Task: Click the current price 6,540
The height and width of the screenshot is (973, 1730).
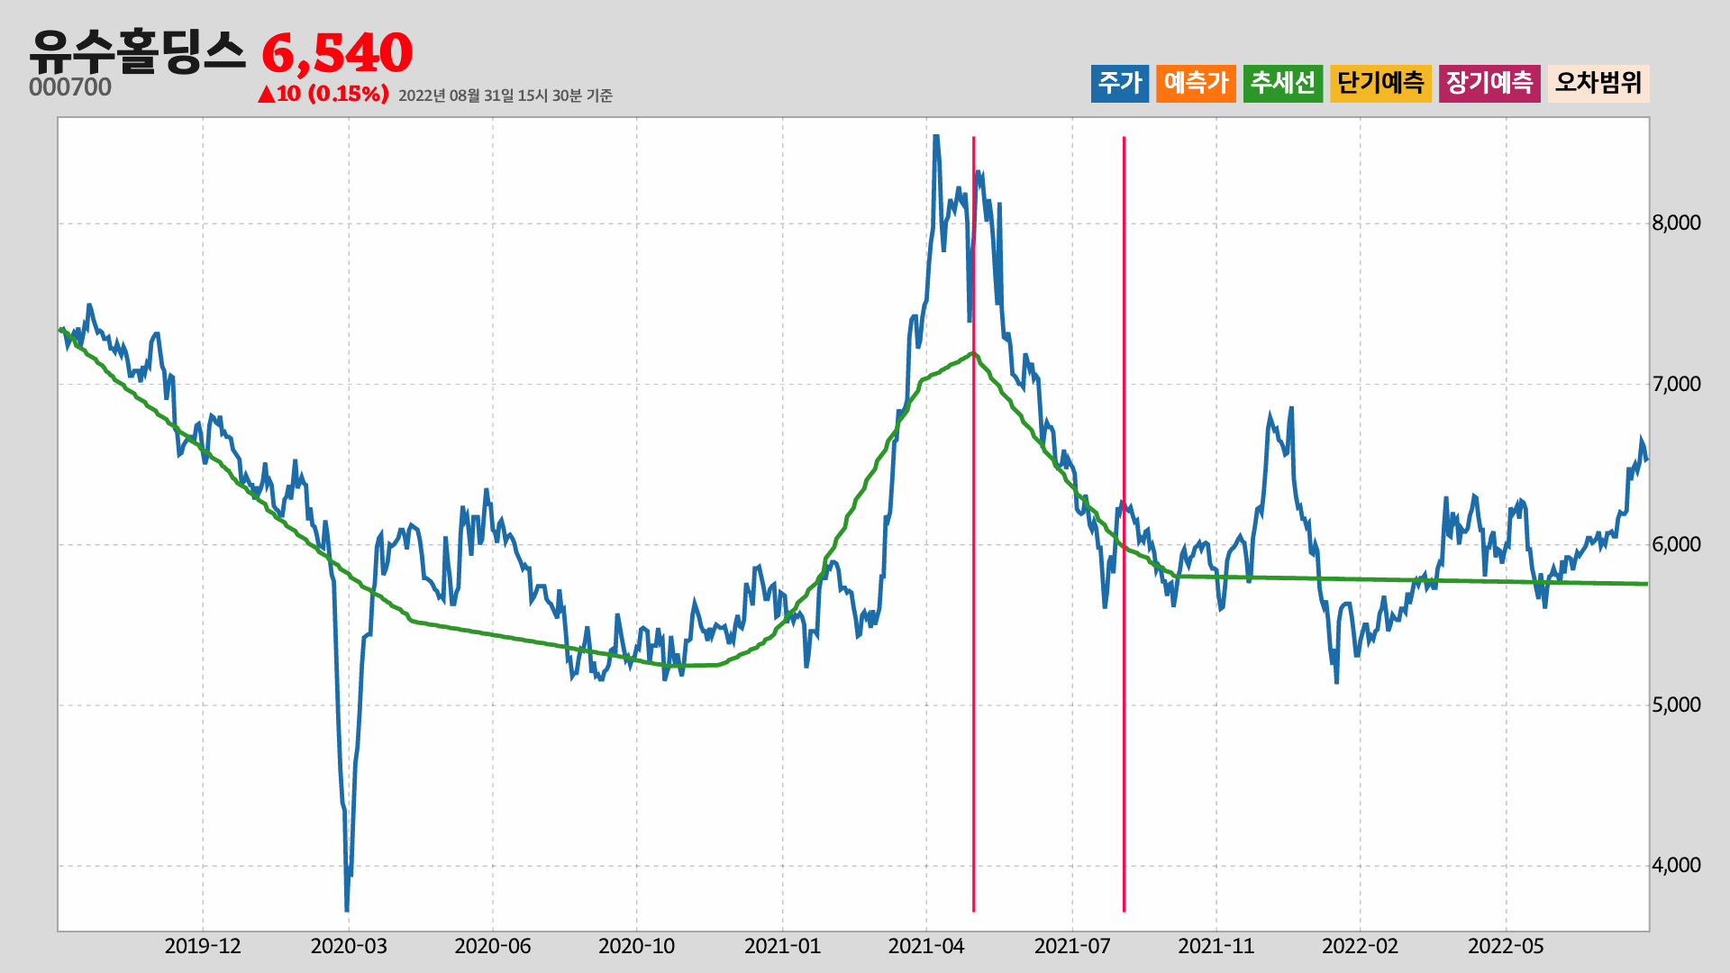Action: point(337,53)
